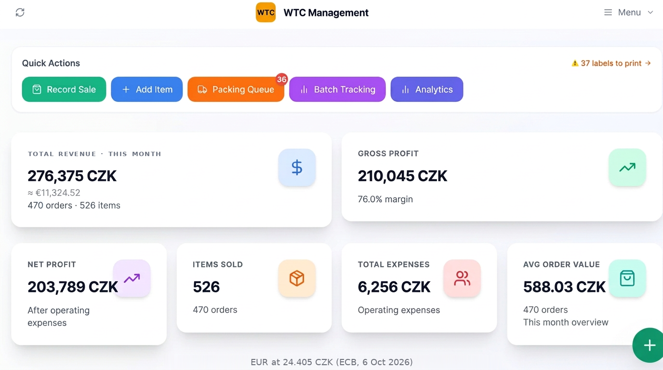Open the Menu dropdown
This screenshot has height=370, width=663.
(x=629, y=13)
